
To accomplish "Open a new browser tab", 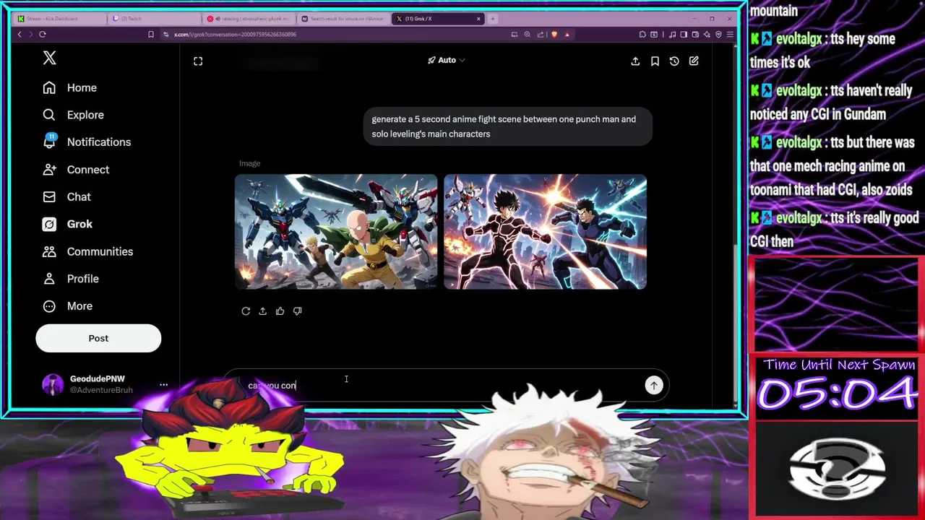I will (x=493, y=19).
